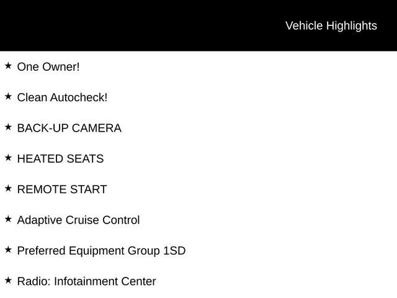Click the Clean Autocheck! highlight text
Screen dimensions: 397x298
pos(62,97)
